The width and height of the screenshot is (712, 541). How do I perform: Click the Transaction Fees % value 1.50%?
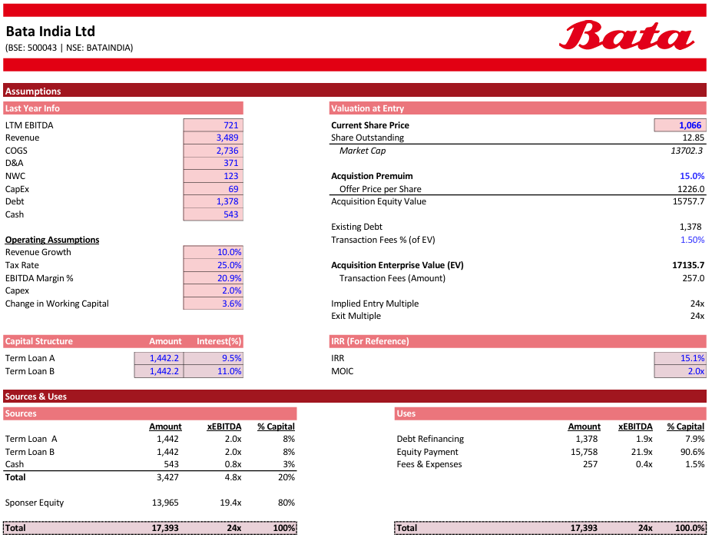tap(692, 240)
